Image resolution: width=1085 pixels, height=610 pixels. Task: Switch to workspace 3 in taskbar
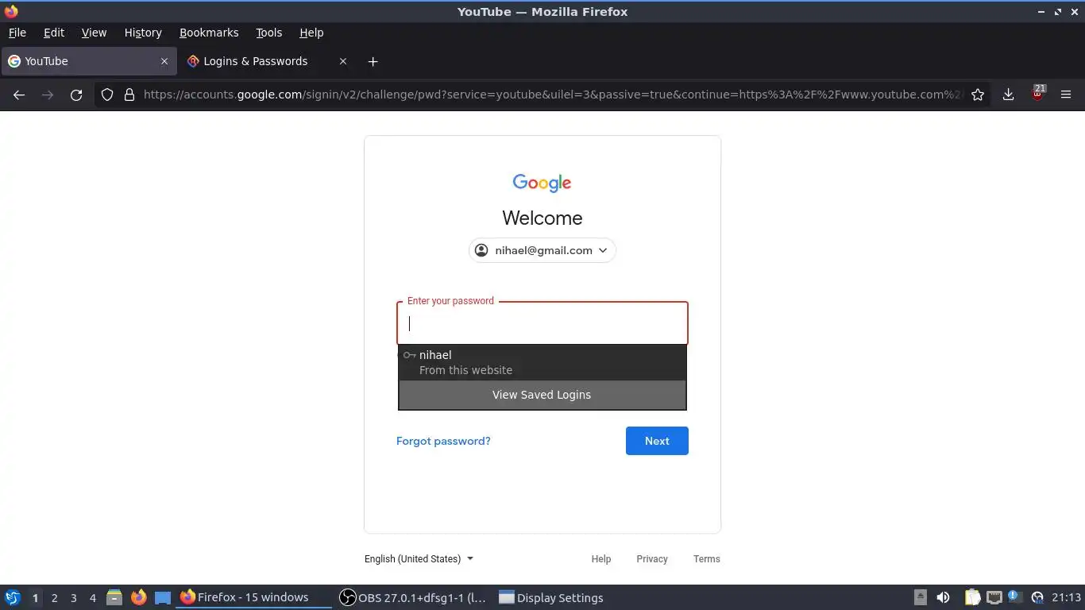(x=73, y=598)
